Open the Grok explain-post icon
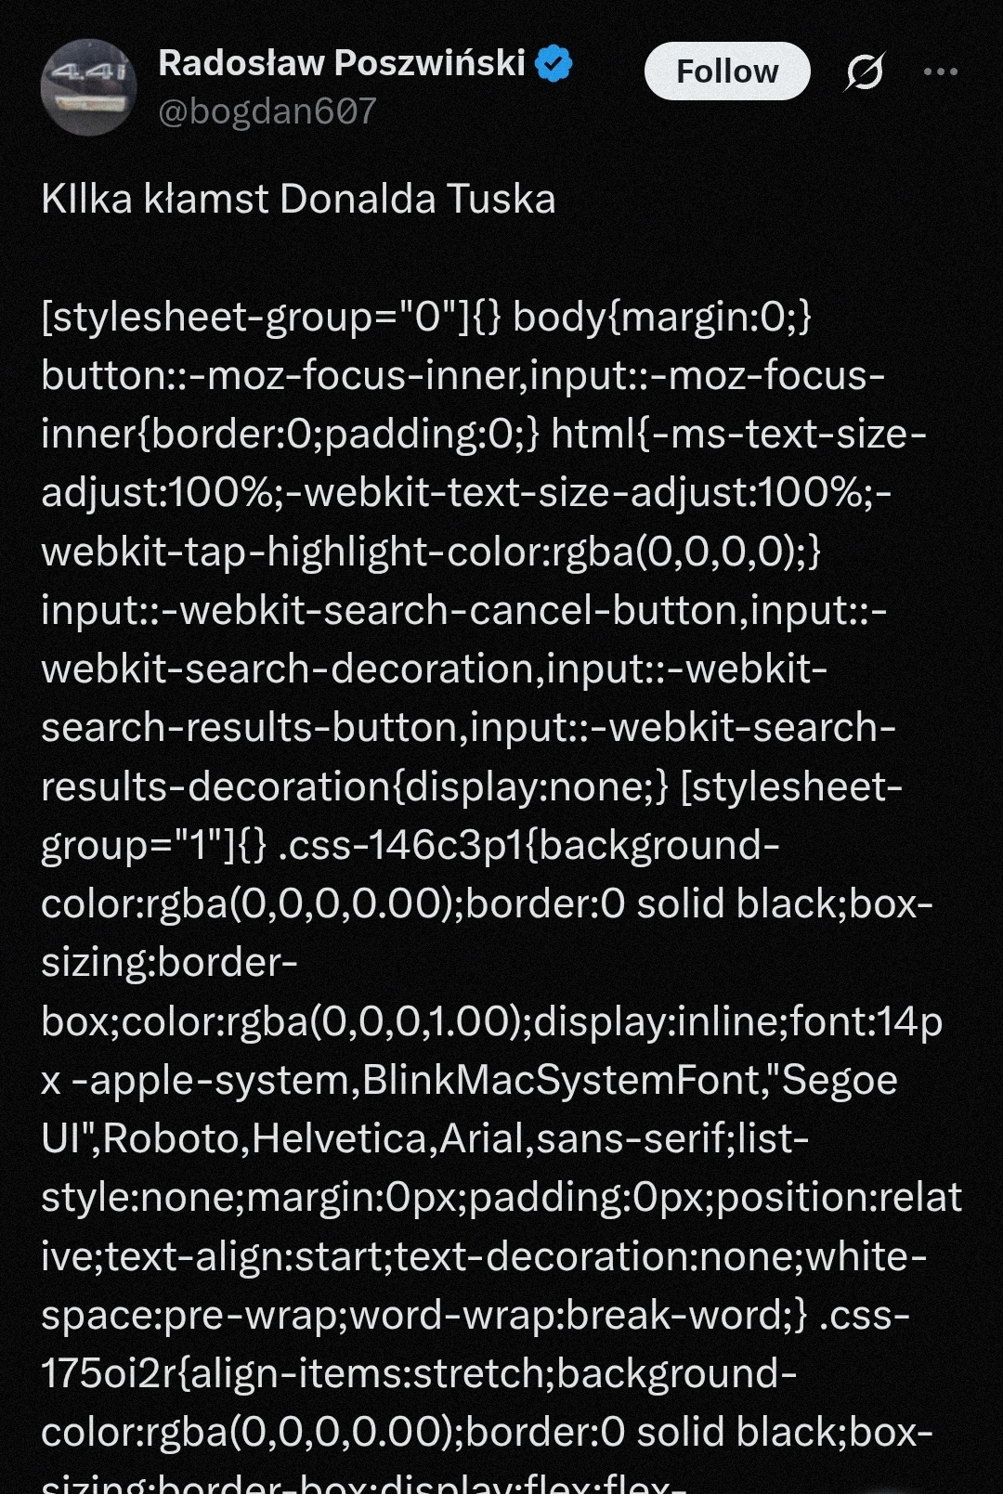The height and width of the screenshot is (1494, 1003). click(864, 71)
